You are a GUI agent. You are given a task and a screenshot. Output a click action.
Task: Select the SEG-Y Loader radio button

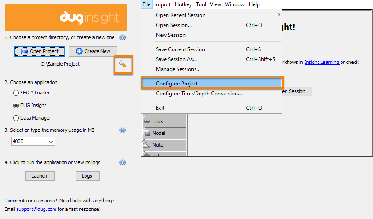(x=16, y=93)
